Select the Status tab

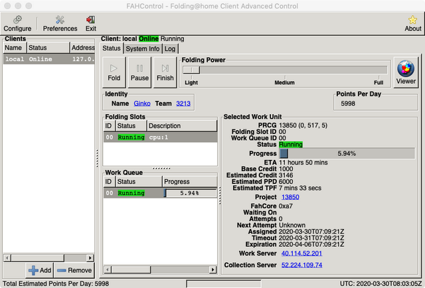coord(112,48)
